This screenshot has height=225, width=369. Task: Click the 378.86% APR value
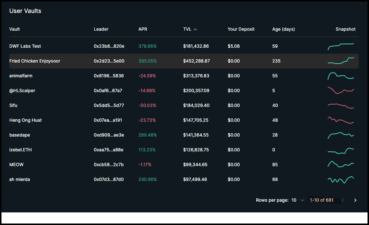[147, 46]
